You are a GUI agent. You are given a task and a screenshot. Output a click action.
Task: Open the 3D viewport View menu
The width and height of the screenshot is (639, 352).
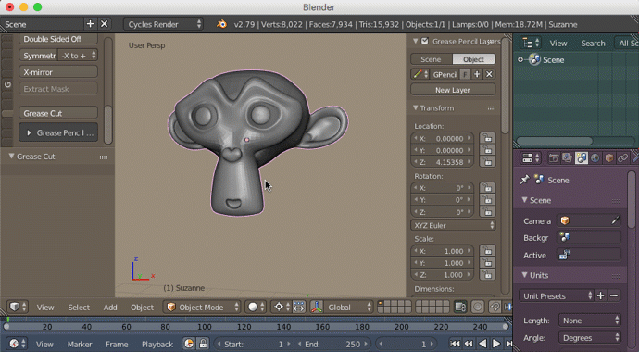tap(45, 308)
